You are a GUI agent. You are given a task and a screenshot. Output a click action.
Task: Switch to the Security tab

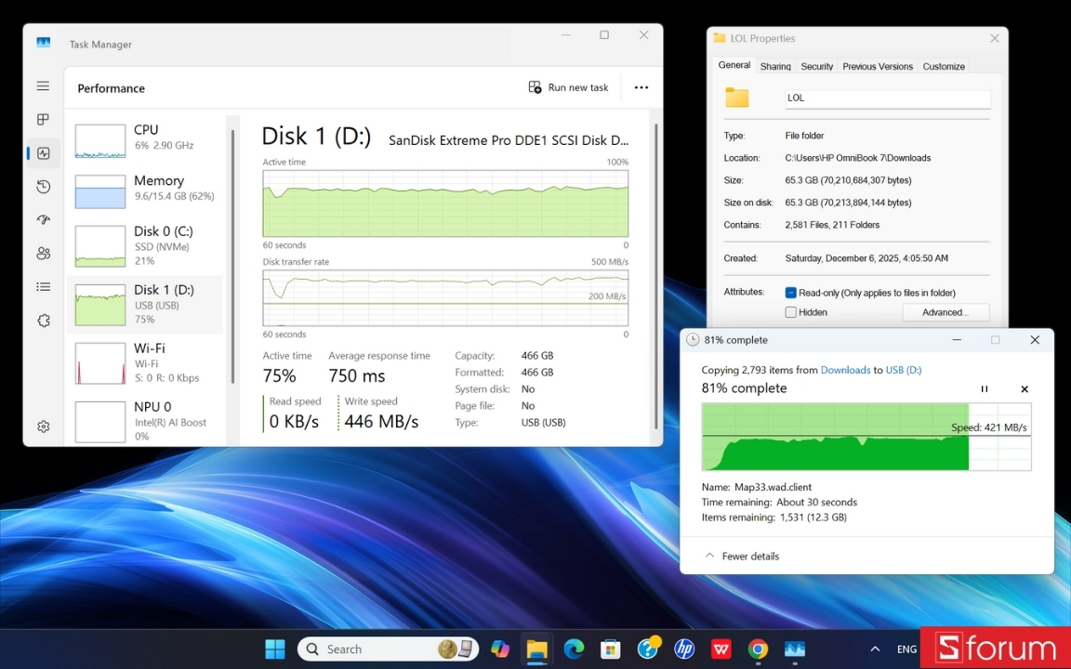click(x=816, y=67)
